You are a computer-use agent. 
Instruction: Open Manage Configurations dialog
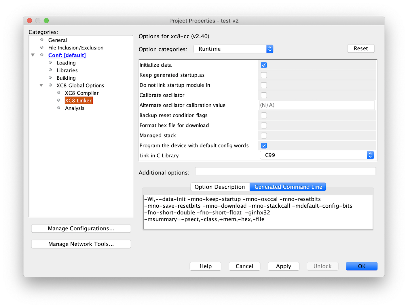81,229
